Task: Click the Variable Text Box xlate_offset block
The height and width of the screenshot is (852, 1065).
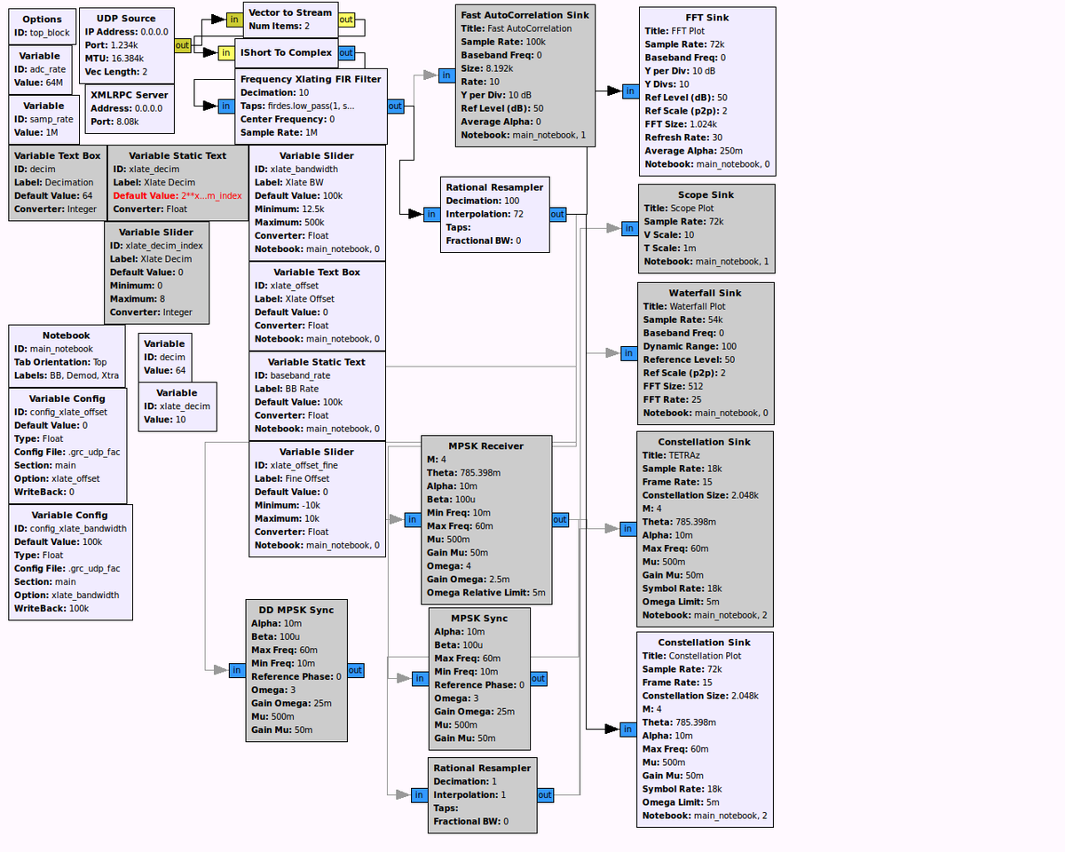Action: [x=317, y=305]
